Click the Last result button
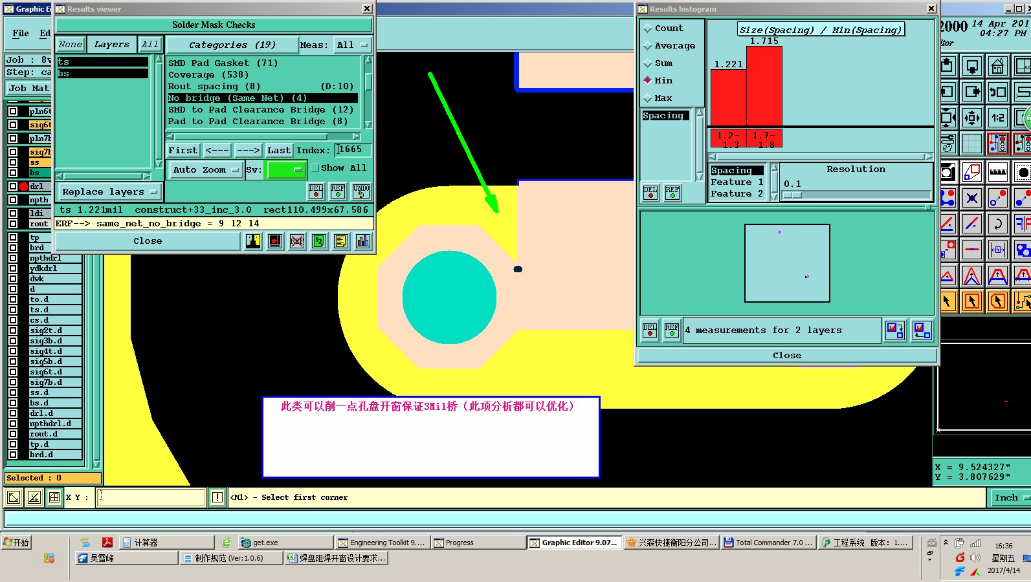 coord(279,150)
